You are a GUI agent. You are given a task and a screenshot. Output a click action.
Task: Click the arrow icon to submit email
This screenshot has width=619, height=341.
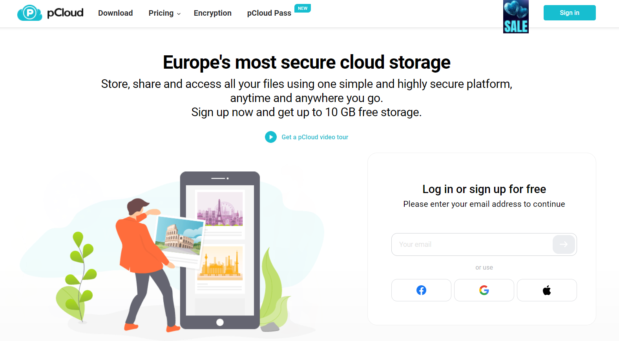pyautogui.click(x=564, y=244)
